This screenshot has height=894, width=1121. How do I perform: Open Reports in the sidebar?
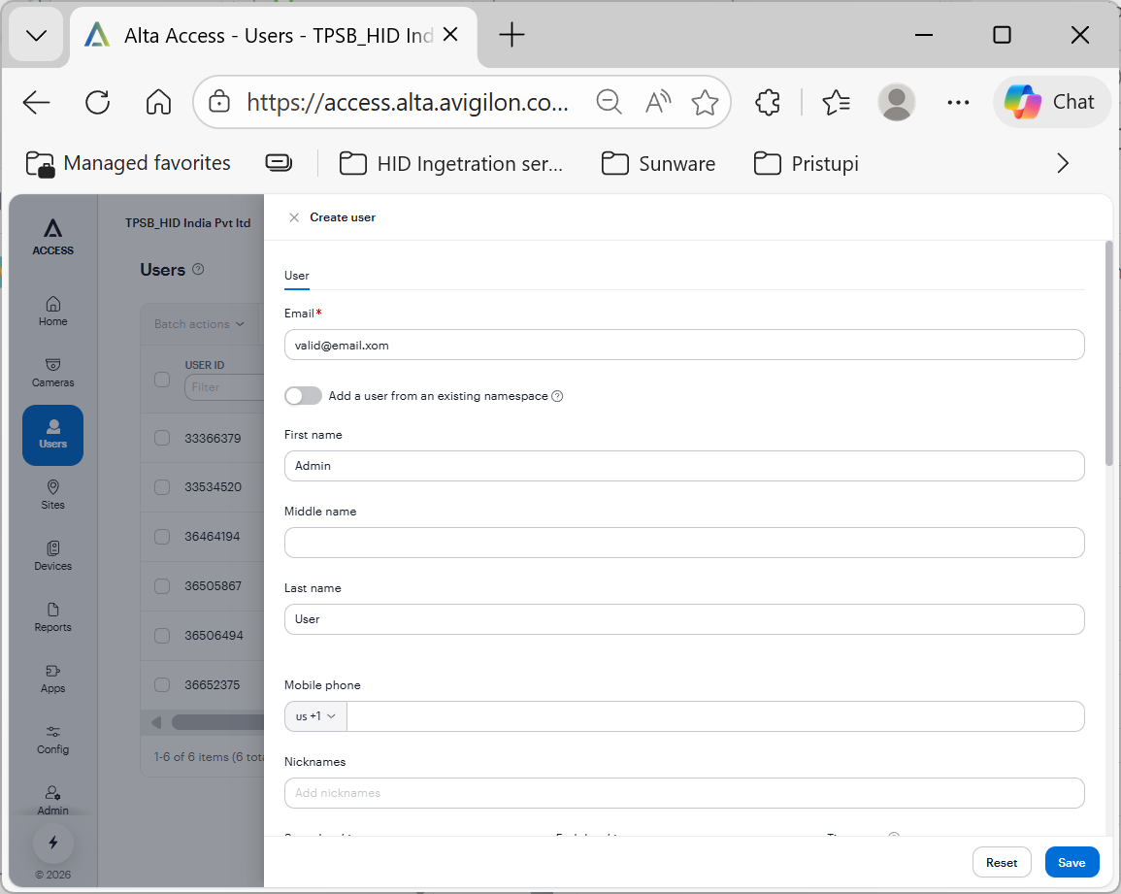pos(53,617)
